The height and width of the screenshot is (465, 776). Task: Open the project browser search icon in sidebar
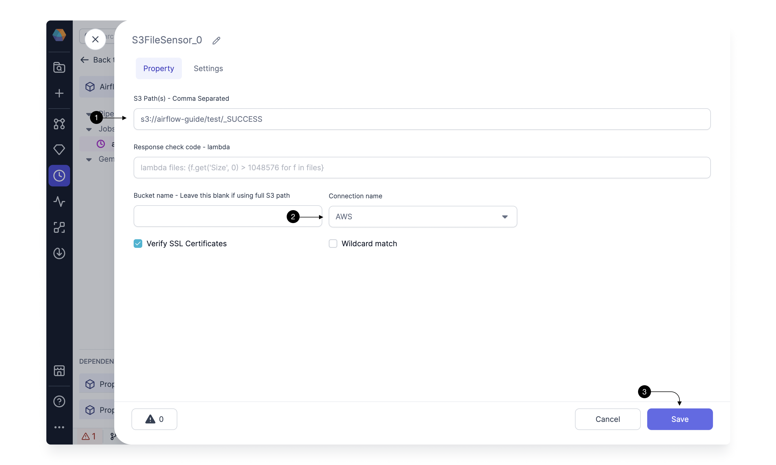59,67
